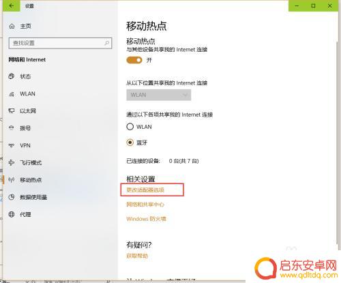Image resolution: width=341 pixels, height=283 pixels.
Task: Click the vertical scrollbar on the right
Action: (x=337, y=143)
